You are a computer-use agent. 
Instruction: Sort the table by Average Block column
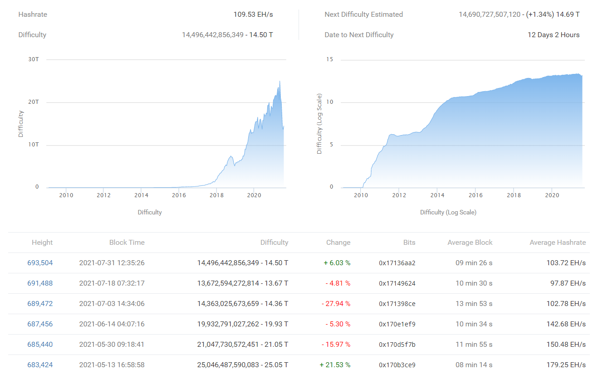pyautogui.click(x=470, y=242)
